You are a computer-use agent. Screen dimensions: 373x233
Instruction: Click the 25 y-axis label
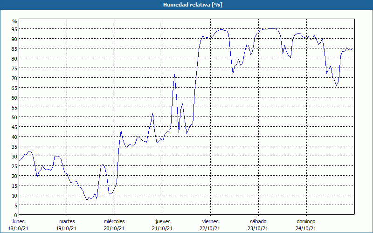(x=14, y=166)
